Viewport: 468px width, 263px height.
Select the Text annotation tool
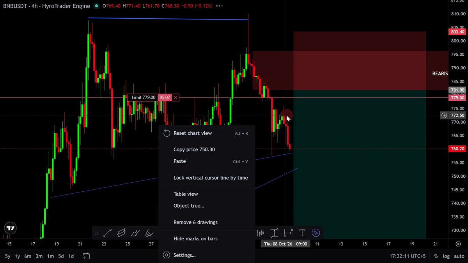pos(302,233)
